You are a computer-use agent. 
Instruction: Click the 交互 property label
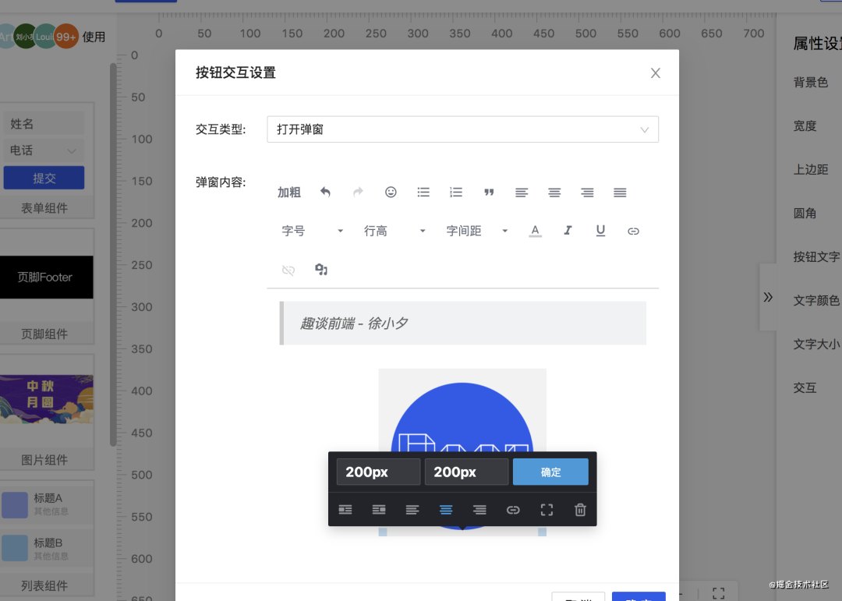[x=805, y=387]
